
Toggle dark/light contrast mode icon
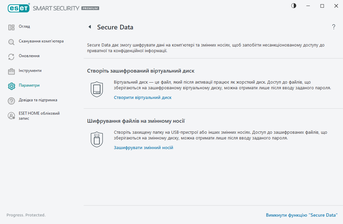294,6
